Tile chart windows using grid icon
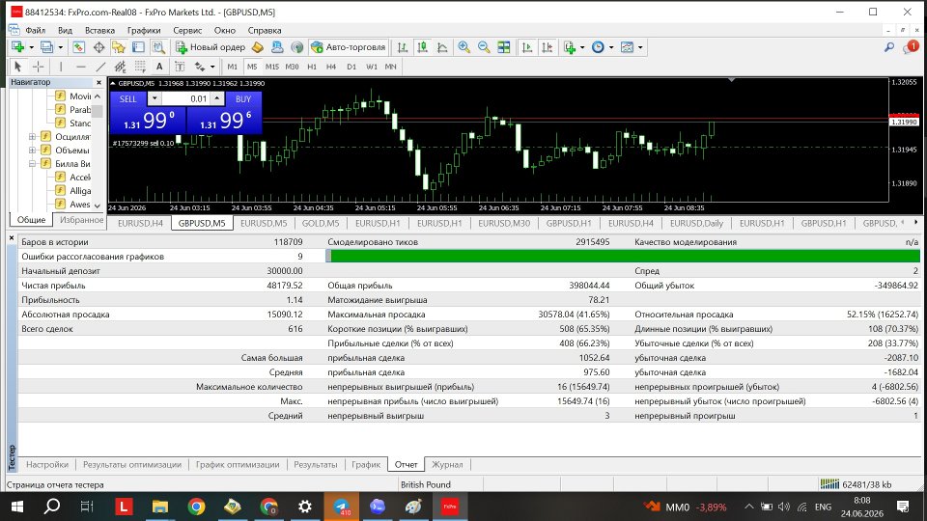Viewport: 927px width, 521px height. 504,47
